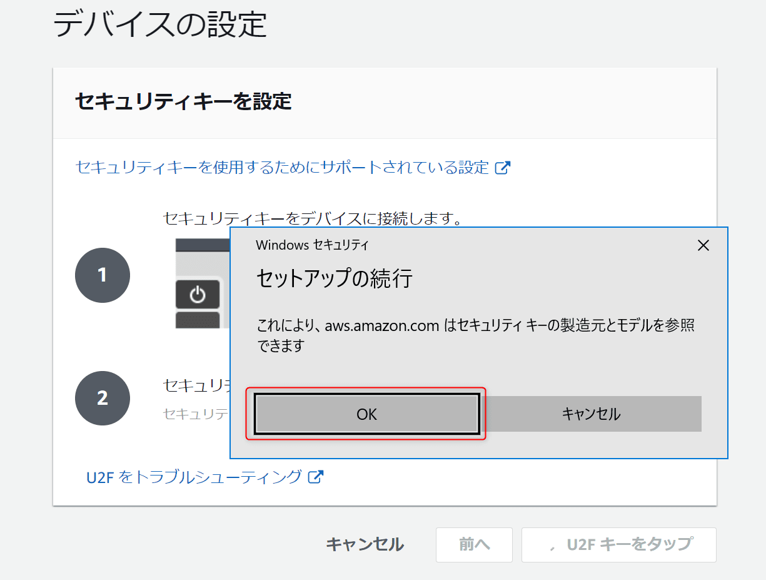Click the page-level キャンセル button
This screenshot has height=580, width=766.
coord(365,544)
